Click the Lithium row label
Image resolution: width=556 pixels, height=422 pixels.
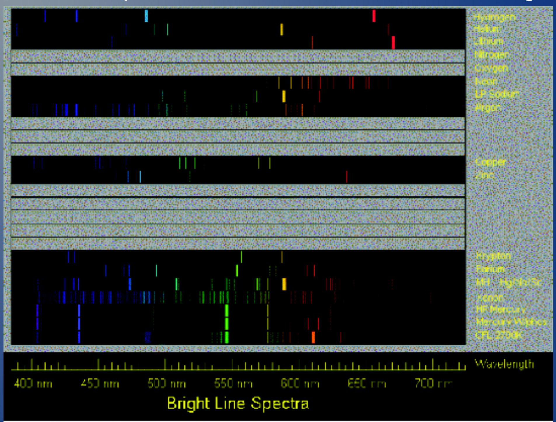tap(489, 41)
